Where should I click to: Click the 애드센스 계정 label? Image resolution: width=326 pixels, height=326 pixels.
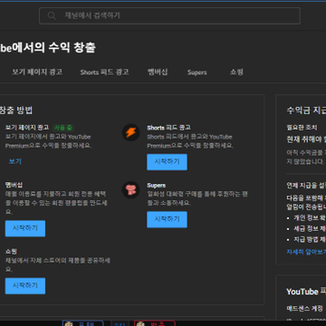point(304,309)
